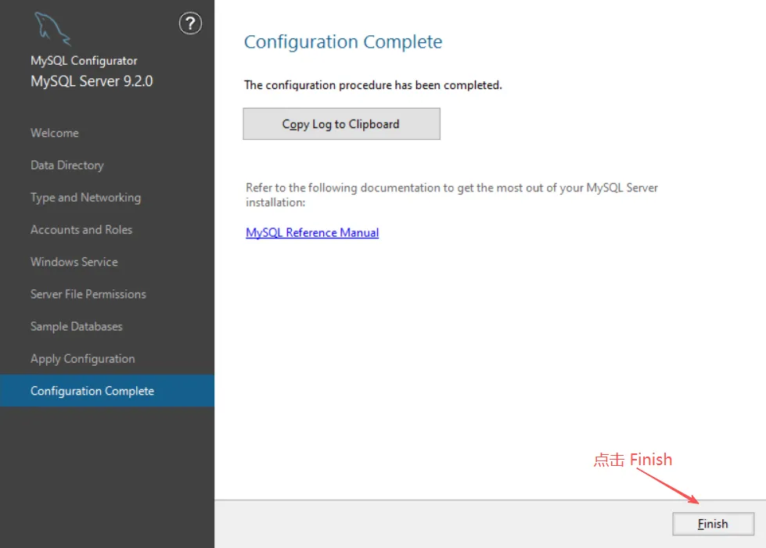Image resolution: width=766 pixels, height=548 pixels.
Task: Open the Type and Networking step
Action: point(85,198)
